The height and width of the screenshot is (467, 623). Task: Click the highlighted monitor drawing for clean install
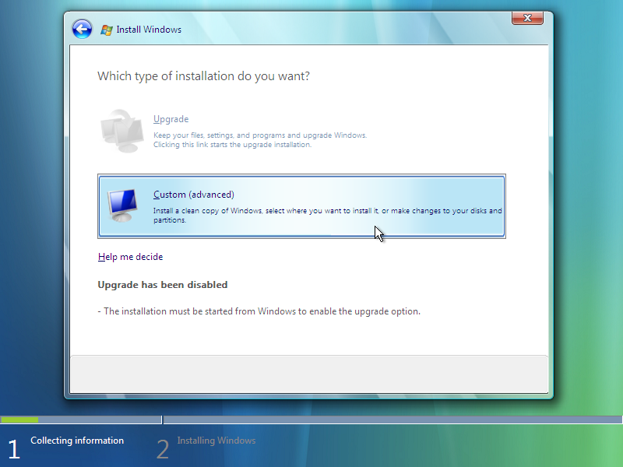click(121, 204)
